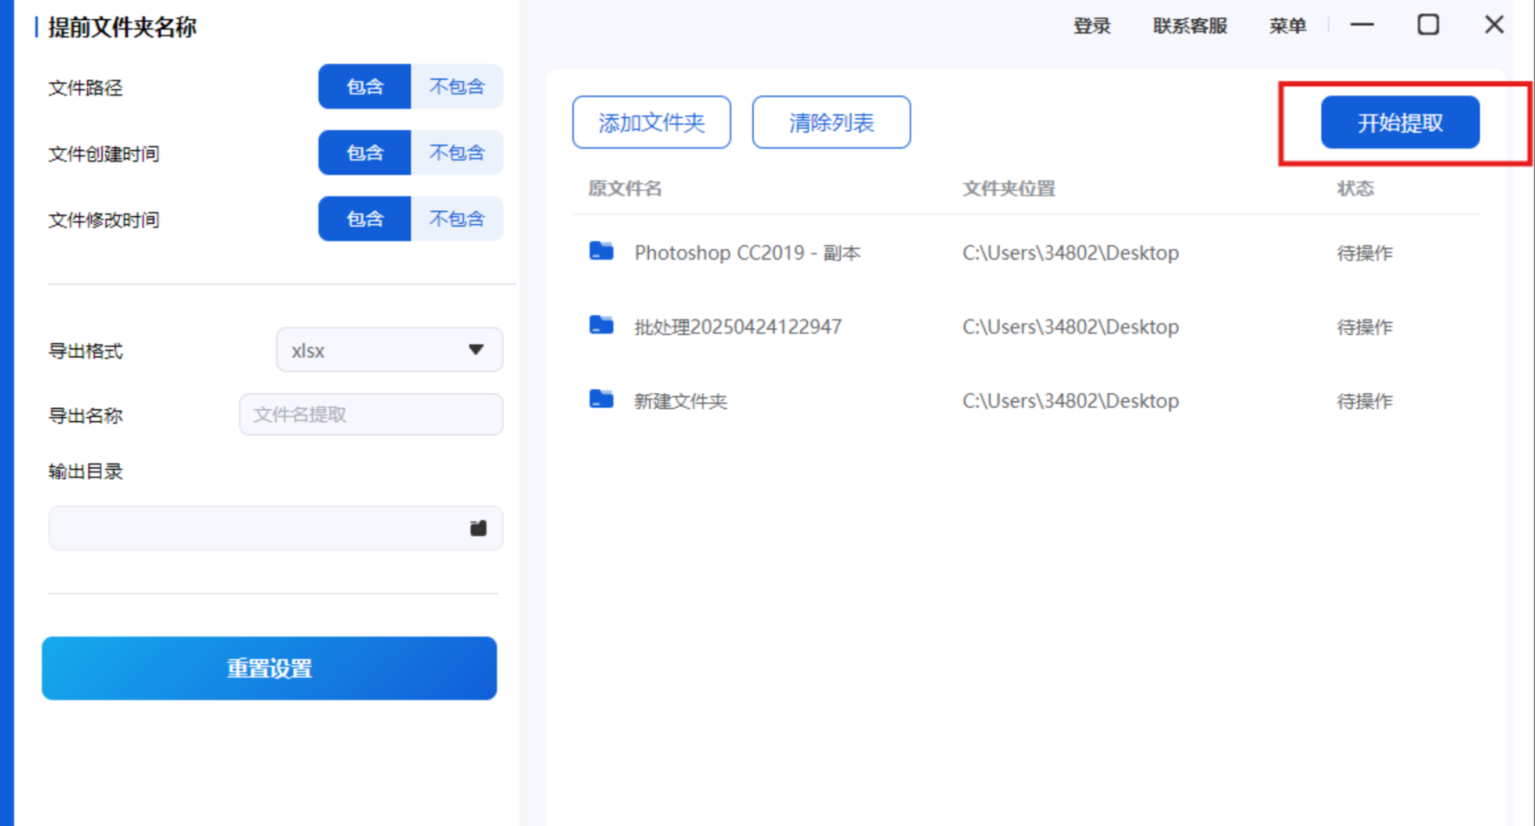Set 文件路径 to 不包含
Screen dimensions: 1535x826
tap(457, 87)
